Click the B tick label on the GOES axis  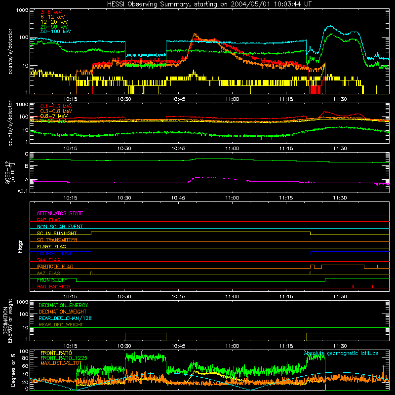(x=27, y=166)
